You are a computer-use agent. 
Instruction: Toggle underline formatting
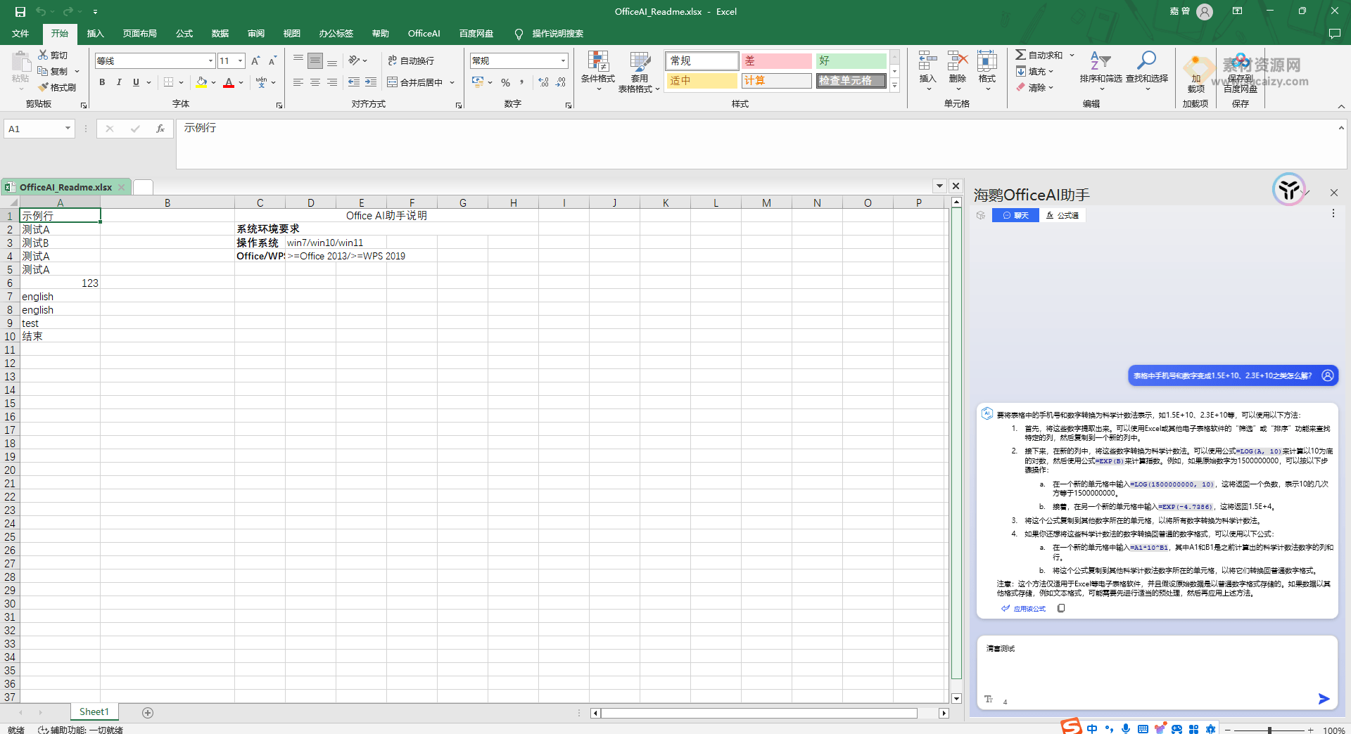(x=134, y=82)
